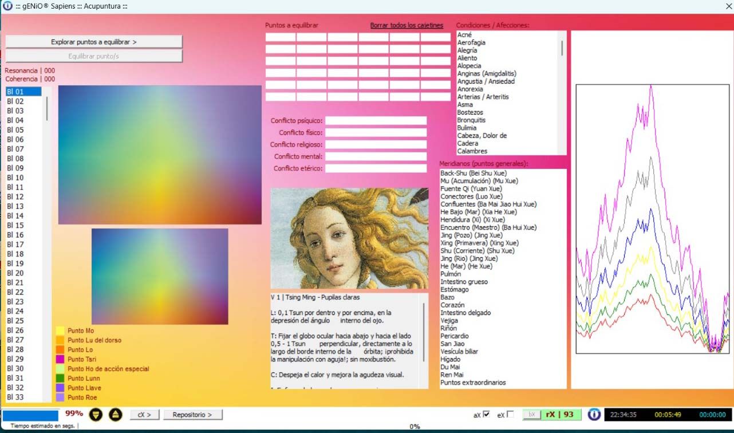Click the Conflicto etérico input field
Screen dimensions: 734x433
[x=376, y=168]
